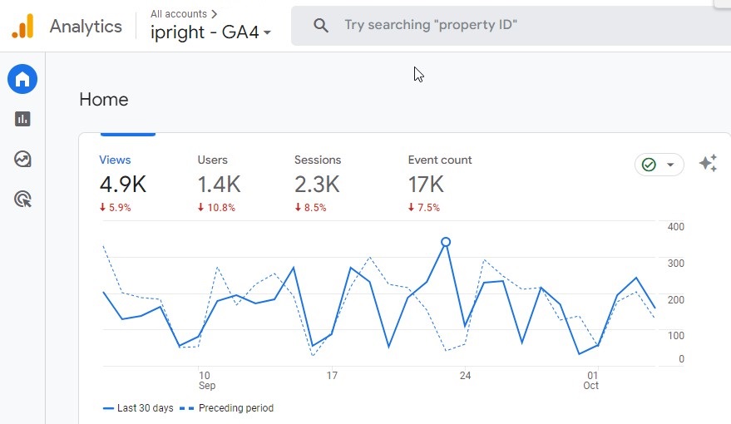Open the Explore sidebar icon
This screenshot has height=424, width=731.
coord(22,159)
